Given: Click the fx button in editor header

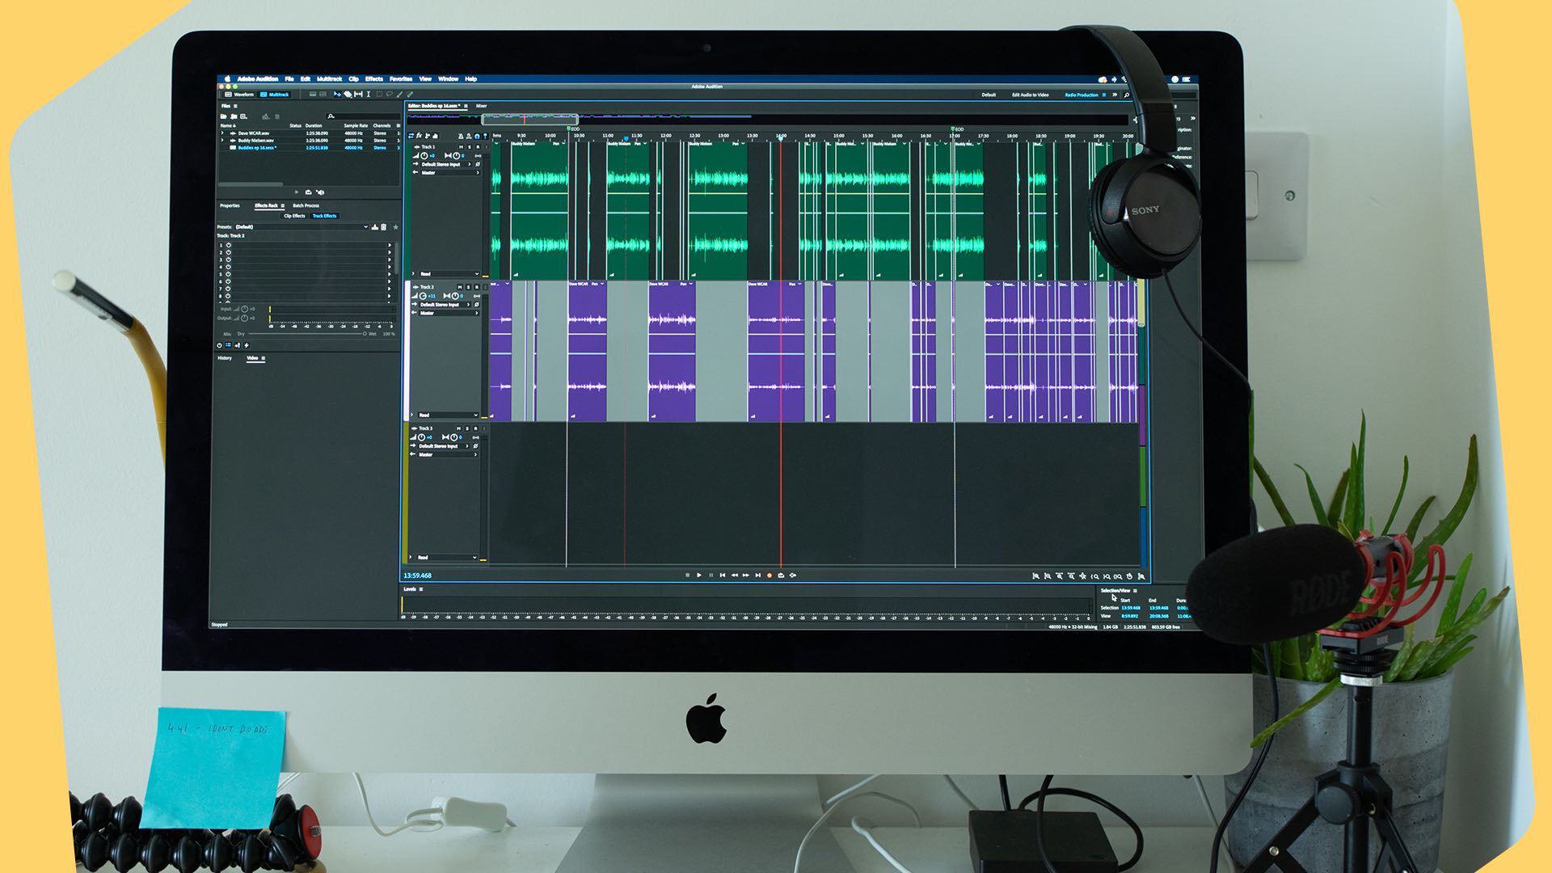Looking at the screenshot, I should click(x=419, y=136).
